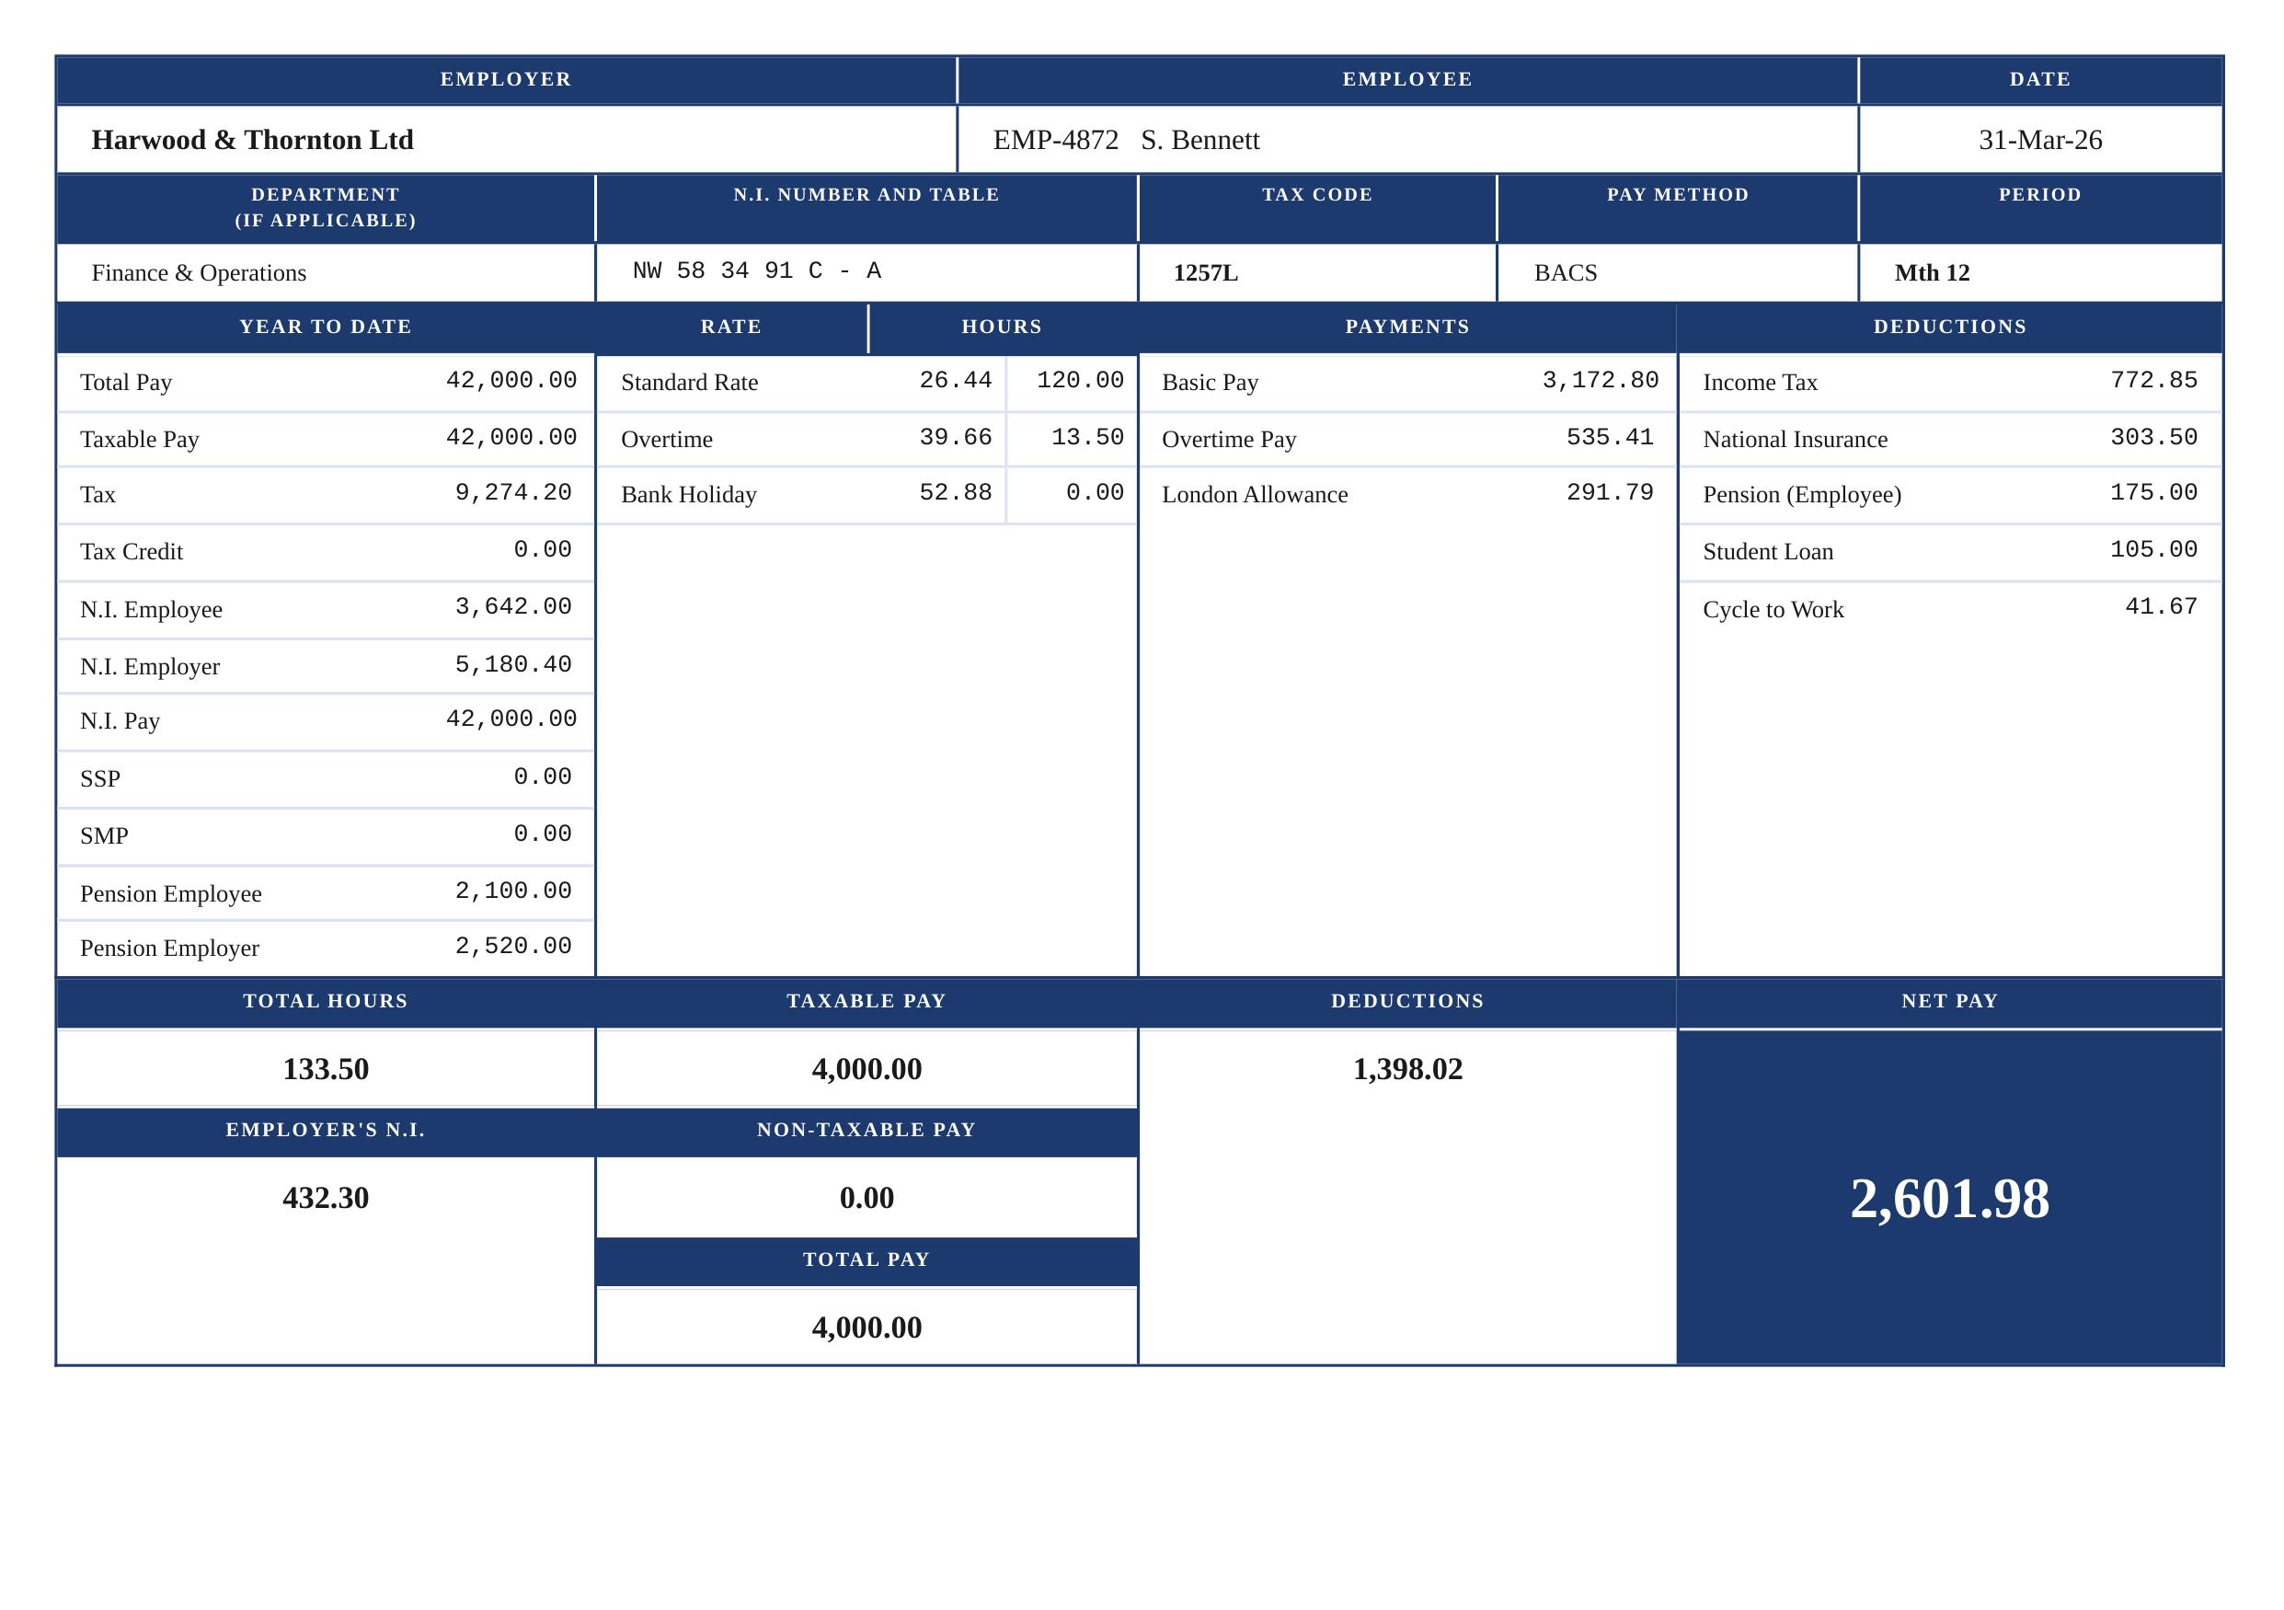Click the employer name Harwood & Thornton Ltd
The width and height of the screenshot is (2284, 1610).
(252, 141)
